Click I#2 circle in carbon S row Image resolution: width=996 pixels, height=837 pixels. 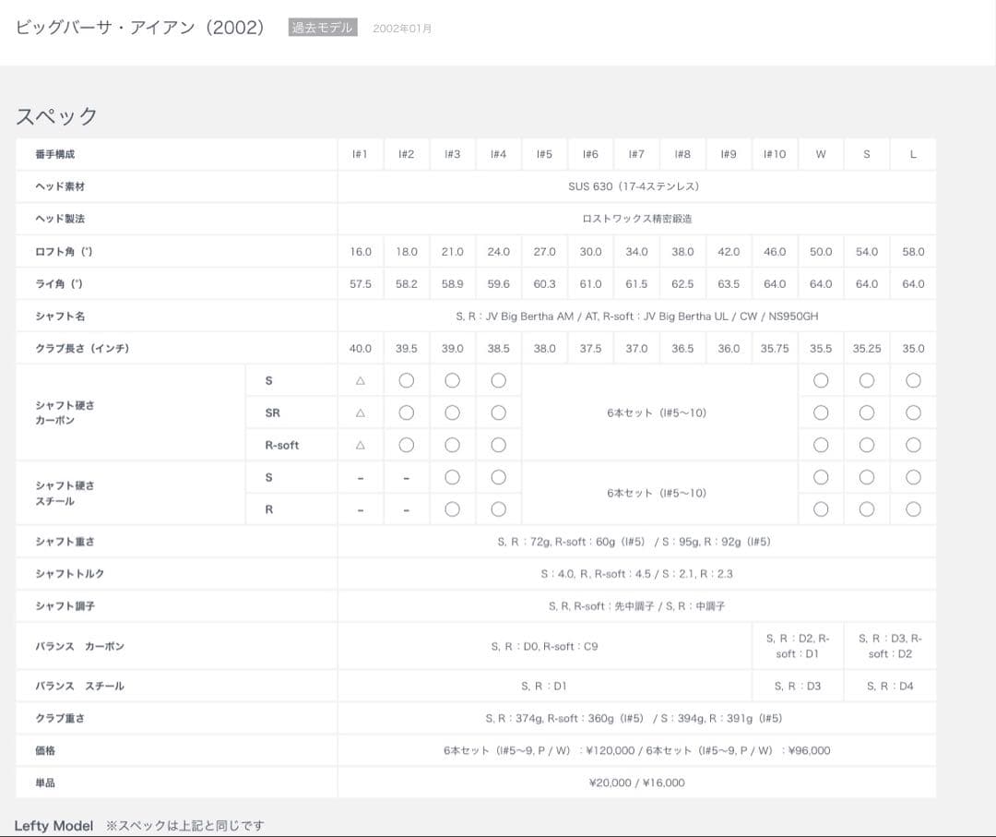(407, 381)
